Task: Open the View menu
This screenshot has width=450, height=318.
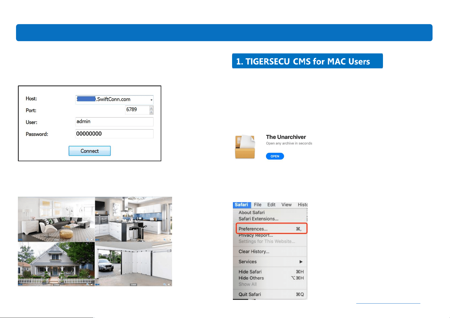Action: pyautogui.click(x=286, y=205)
